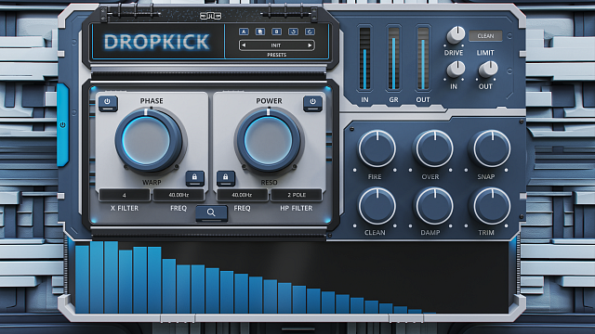Click the LIMIT label
This screenshot has height=334, width=595.
coord(485,53)
